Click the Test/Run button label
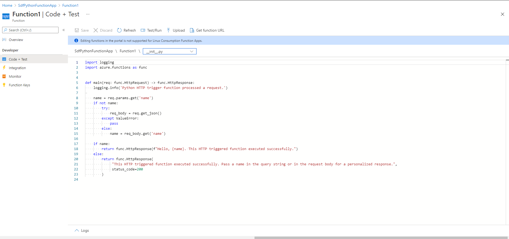Screen dimensions: 509x239 coord(154,30)
